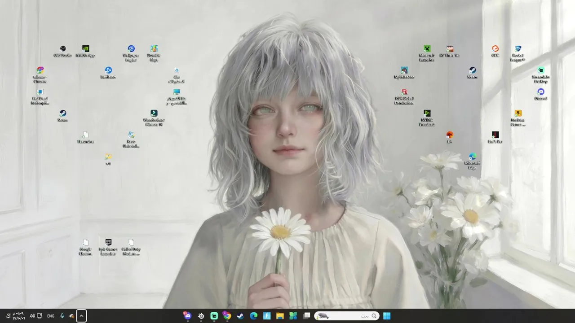This screenshot has height=323, width=575.
Task: Select the RISK Global Domination icon
Action: click(404, 96)
